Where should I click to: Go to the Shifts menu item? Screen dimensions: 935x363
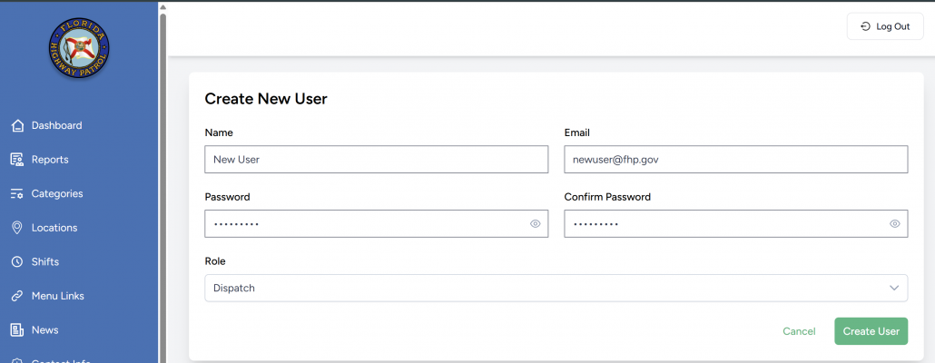pos(45,262)
